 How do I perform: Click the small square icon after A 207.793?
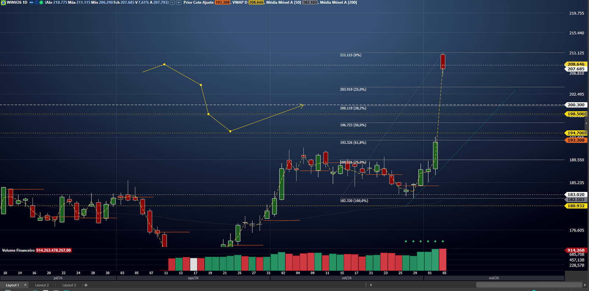172,3
